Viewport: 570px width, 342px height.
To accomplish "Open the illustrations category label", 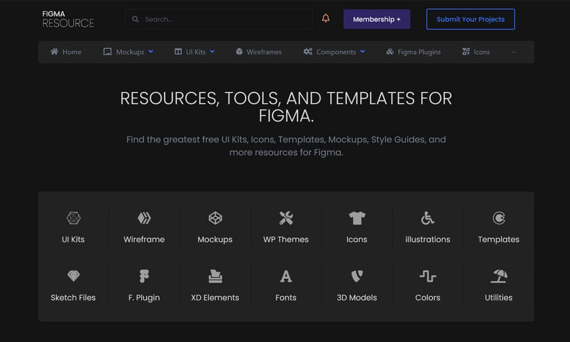I will (427, 239).
